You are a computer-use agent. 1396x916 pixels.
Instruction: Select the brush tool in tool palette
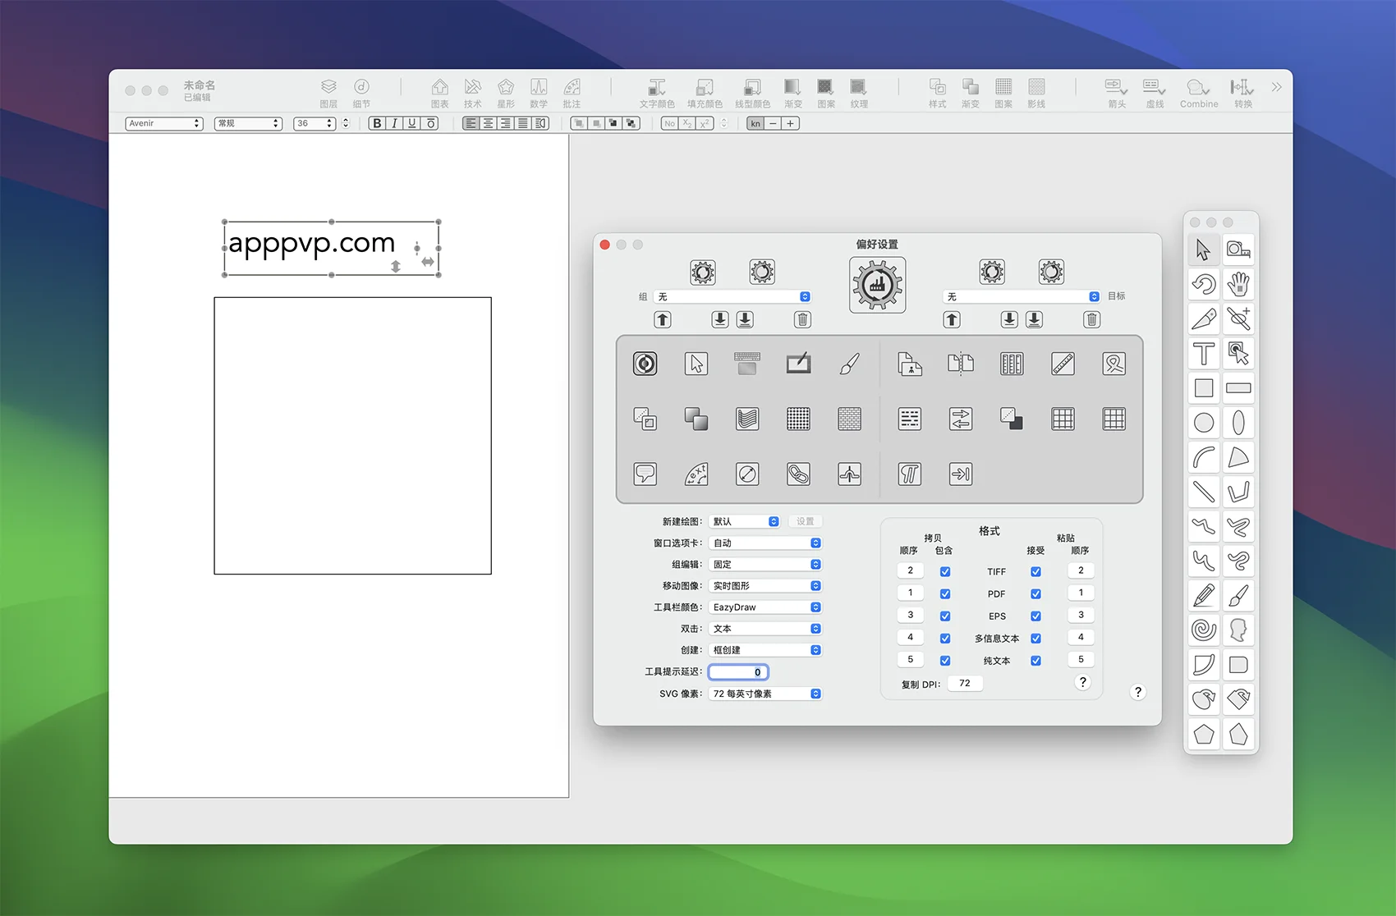[x=1238, y=595]
